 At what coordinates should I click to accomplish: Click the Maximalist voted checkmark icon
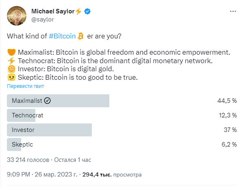(47, 101)
